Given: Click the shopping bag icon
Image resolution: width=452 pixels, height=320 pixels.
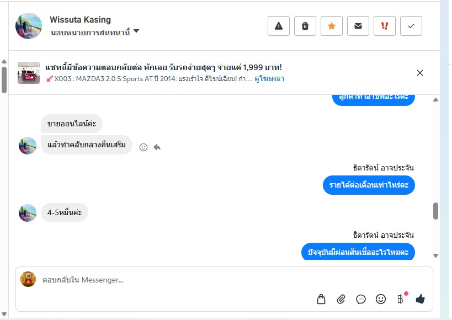Looking at the screenshot, I should (321, 299).
